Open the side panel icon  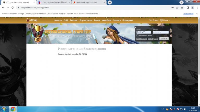(187, 8)
